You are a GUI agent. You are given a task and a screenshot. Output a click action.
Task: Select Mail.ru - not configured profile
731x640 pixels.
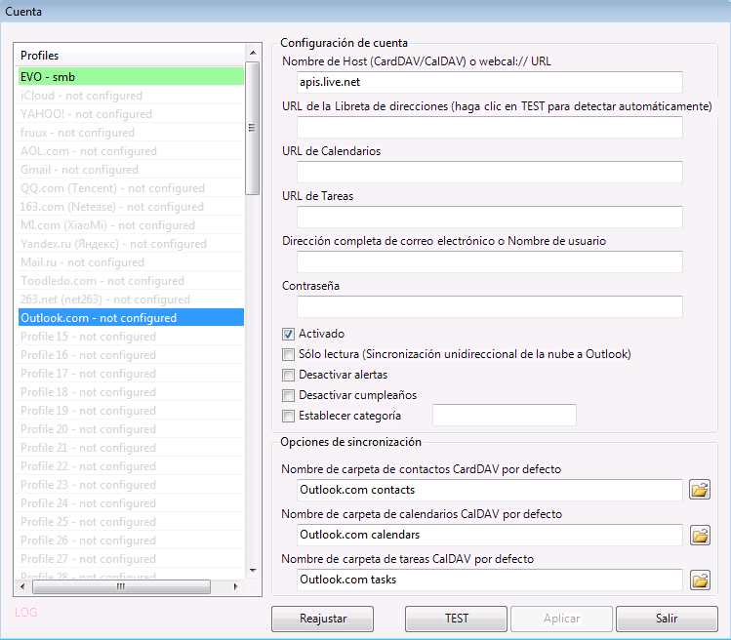coord(131,262)
